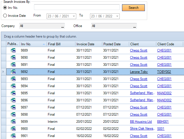Open Lerone Toby client link

coord(139,72)
